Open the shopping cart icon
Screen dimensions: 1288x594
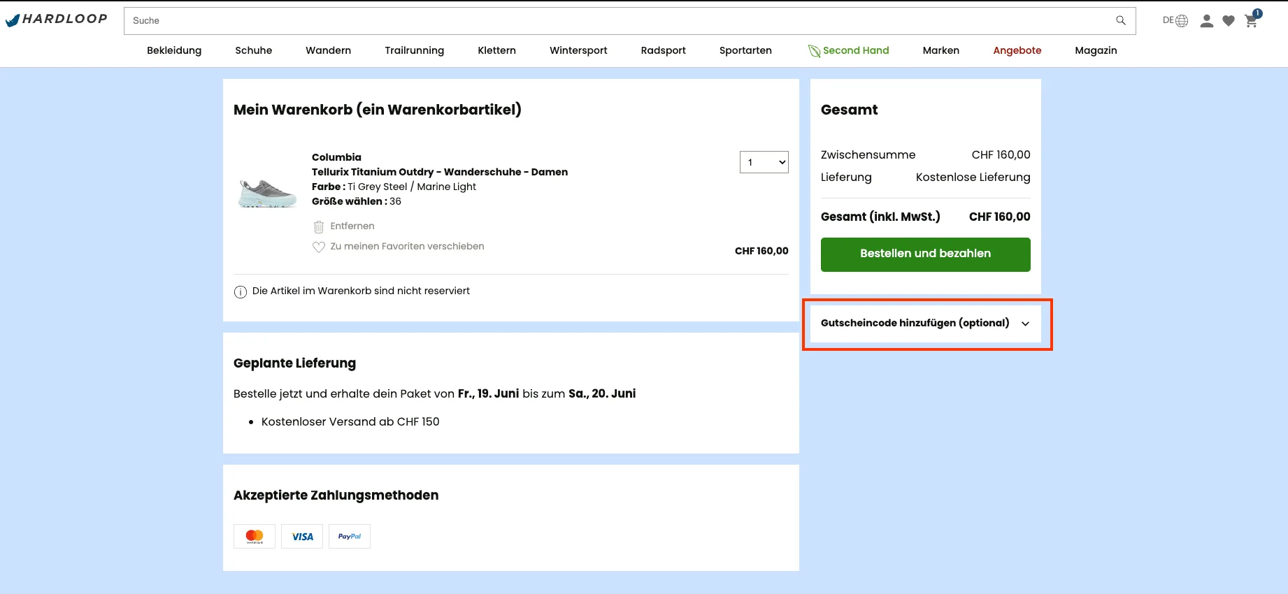coord(1252,20)
